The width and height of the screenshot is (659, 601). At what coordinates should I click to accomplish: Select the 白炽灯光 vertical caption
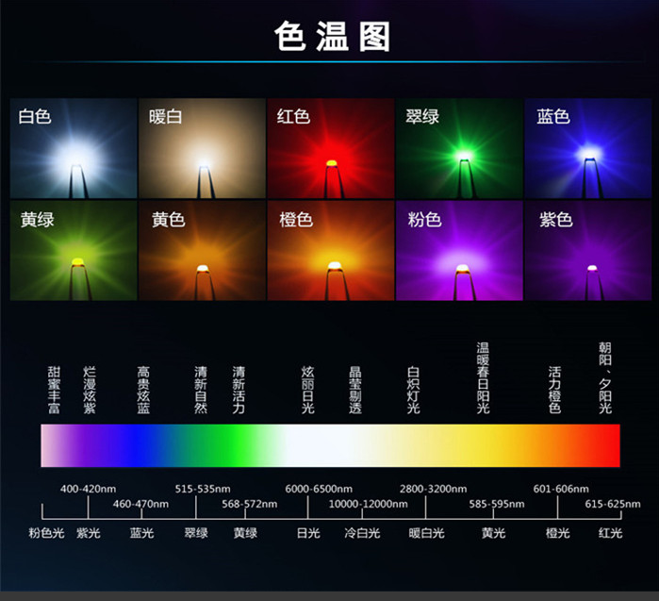click(x=412, y=390)
